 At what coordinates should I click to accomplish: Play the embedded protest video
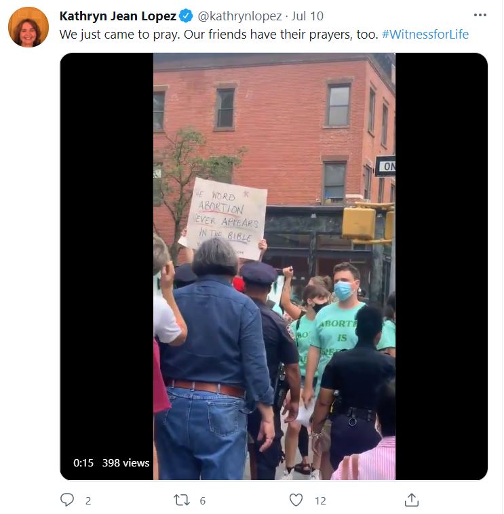[274, 266]
